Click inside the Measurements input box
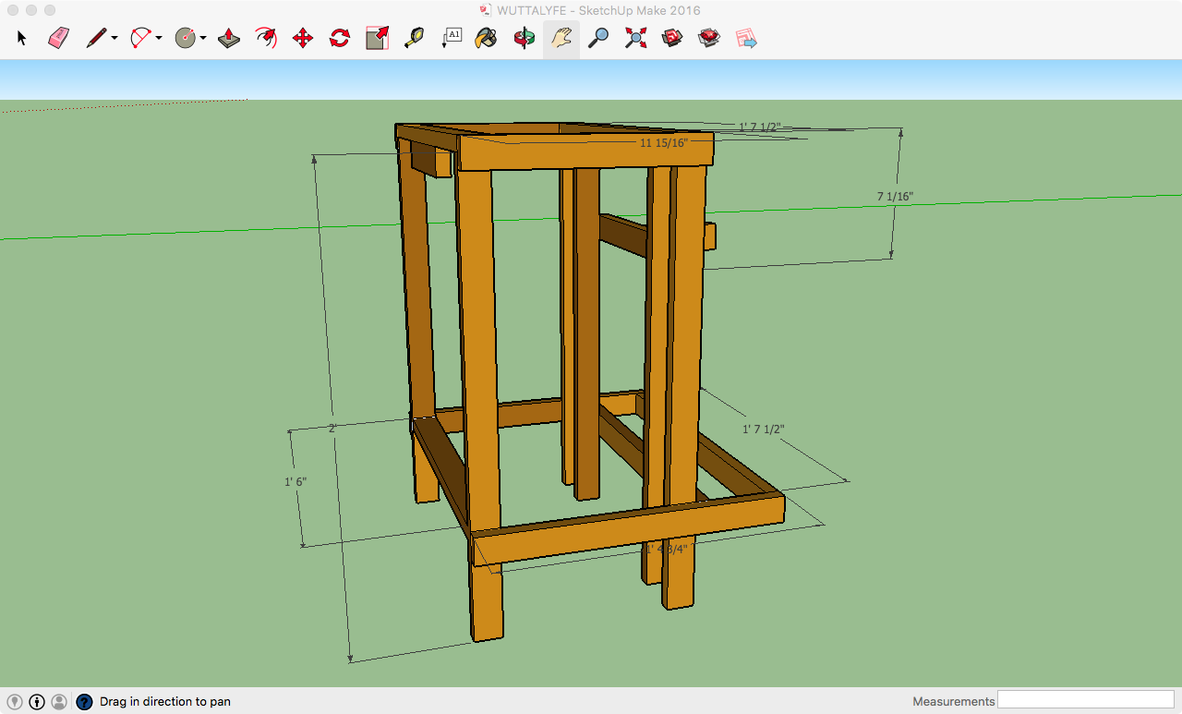The image size is (1182, 714). pyautogui.click(x=1086, y=700)
